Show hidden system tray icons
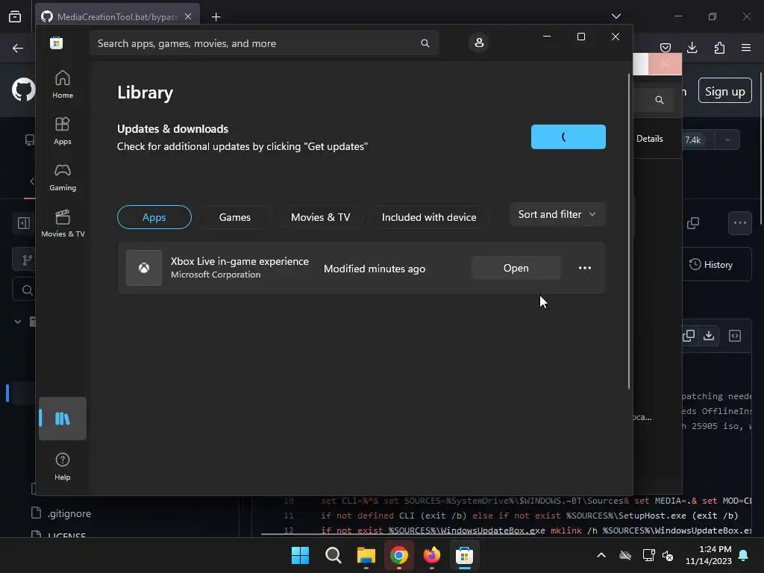The image size is (764, 573). coord(601,555)
